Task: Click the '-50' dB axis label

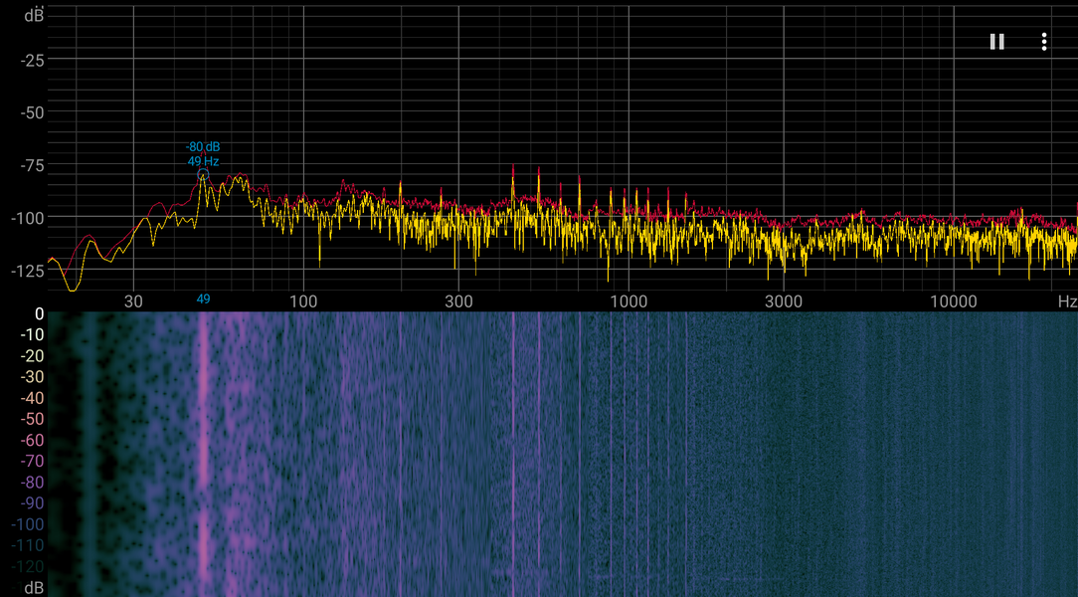Action: 32,112
